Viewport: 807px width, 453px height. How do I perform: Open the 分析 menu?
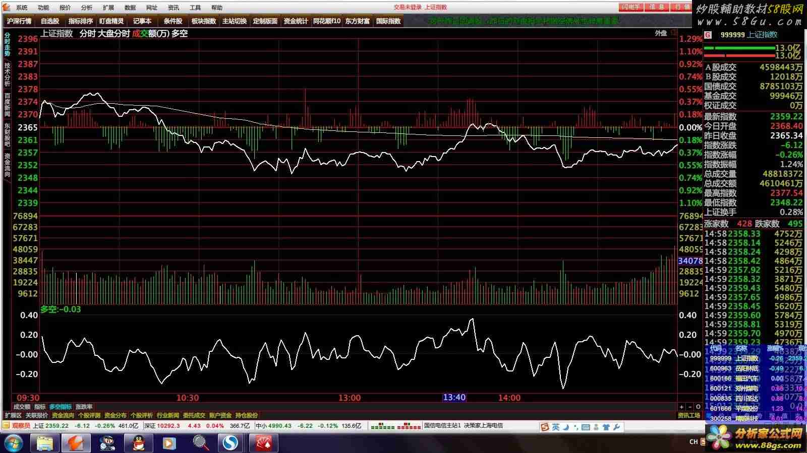(x=87, y=8)
